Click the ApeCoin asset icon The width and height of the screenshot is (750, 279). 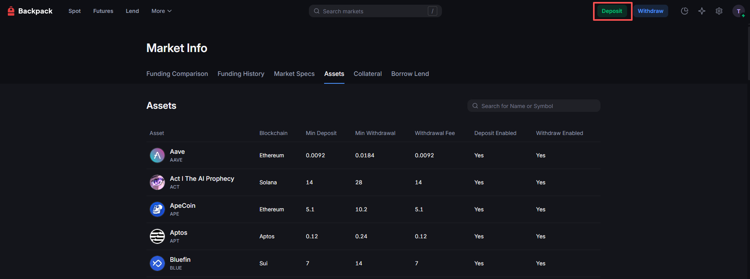(x=157, y=209)
